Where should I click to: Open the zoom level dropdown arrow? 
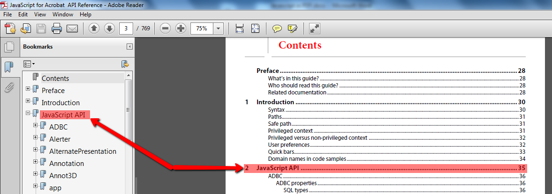[x=219, y=29]
